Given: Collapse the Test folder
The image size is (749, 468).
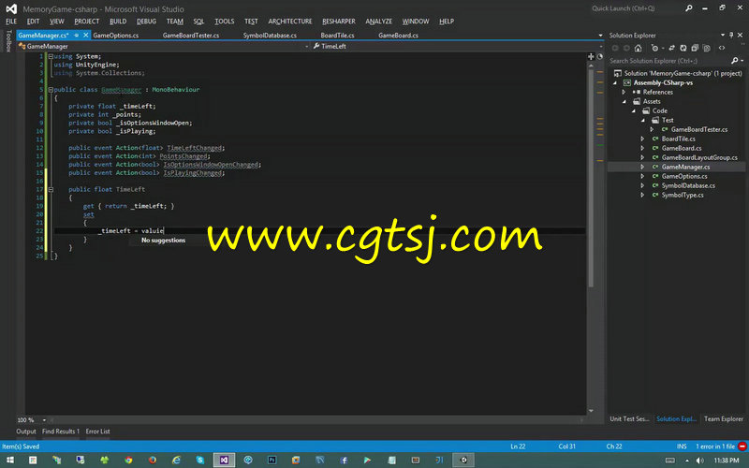Looking at the screenshot, I should [643, 120].
